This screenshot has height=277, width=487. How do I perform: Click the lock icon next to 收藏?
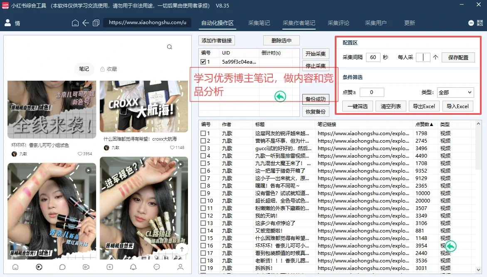coord(102,69)
